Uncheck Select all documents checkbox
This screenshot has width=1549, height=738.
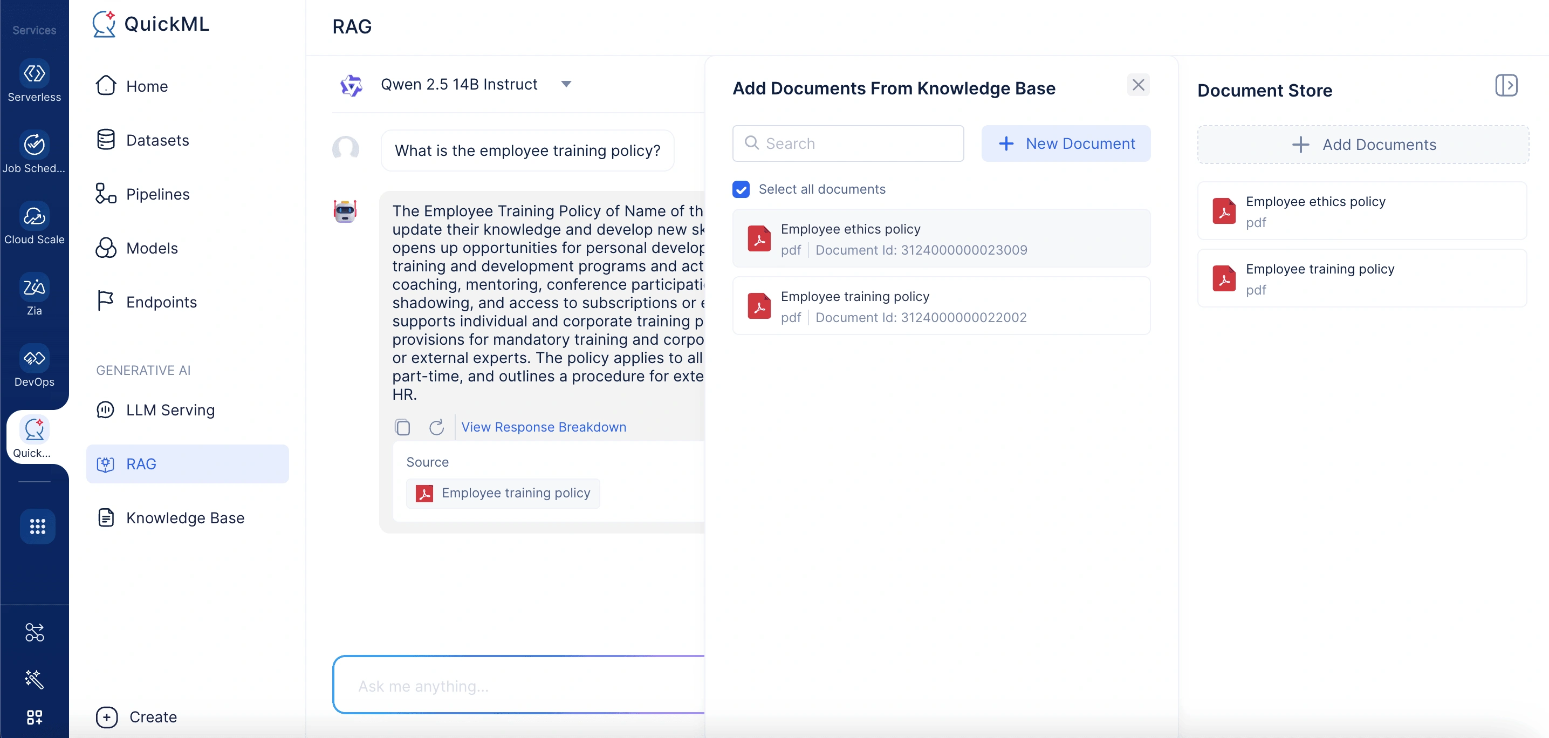point(741,189)
